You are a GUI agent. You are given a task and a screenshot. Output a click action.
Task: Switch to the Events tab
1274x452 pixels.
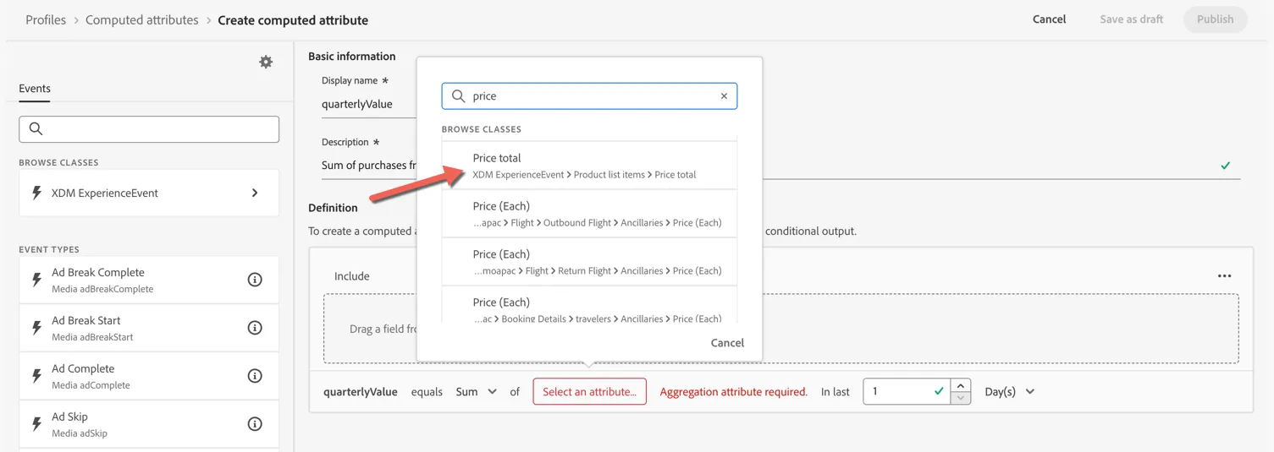click(35, 89)
